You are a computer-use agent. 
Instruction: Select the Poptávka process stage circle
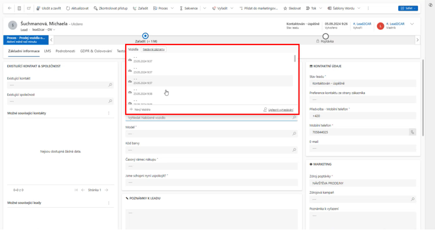coord(325,36)
